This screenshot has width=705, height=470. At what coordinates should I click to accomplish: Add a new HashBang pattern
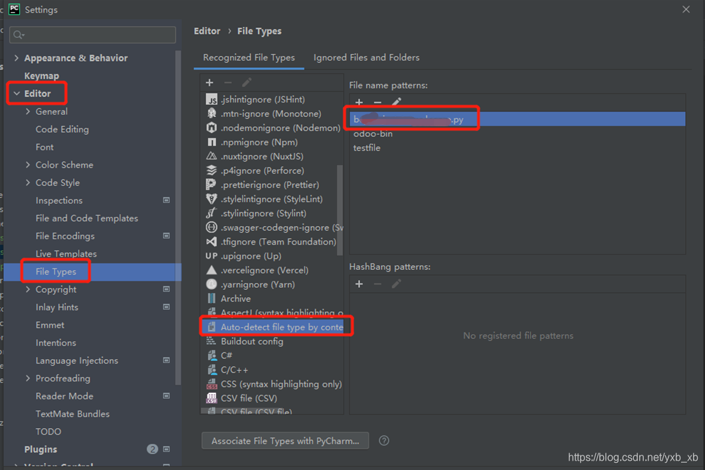coord(359,284)
